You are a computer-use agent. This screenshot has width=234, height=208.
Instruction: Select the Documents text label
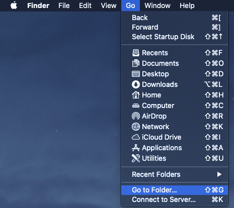click(161, 63)
